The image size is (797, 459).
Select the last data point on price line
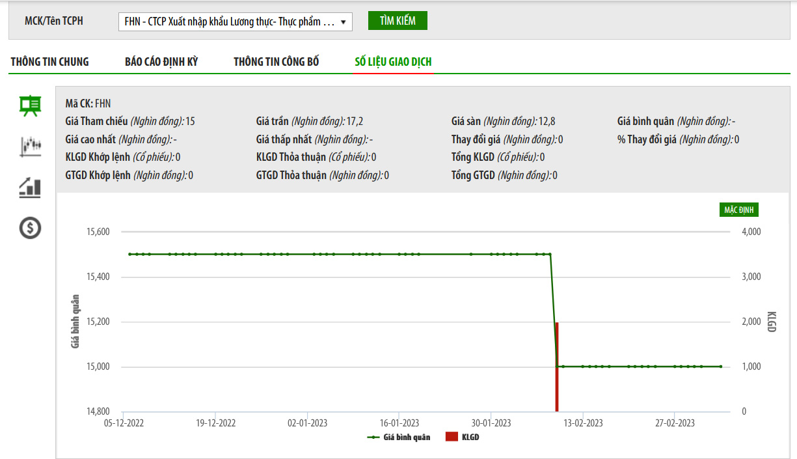coord(721,367)
